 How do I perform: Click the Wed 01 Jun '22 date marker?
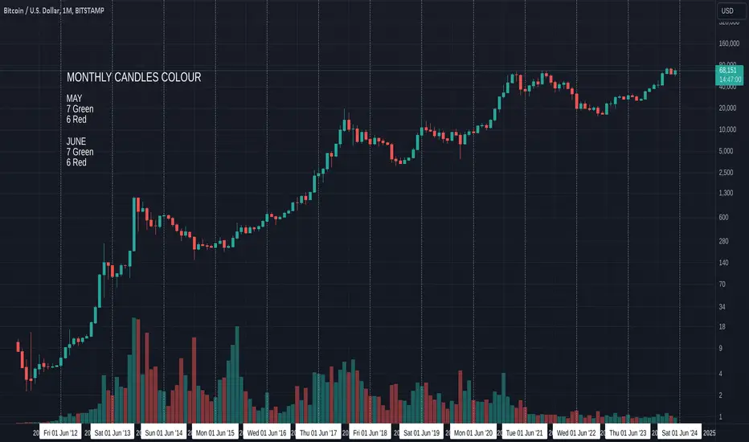pos(576,433)
